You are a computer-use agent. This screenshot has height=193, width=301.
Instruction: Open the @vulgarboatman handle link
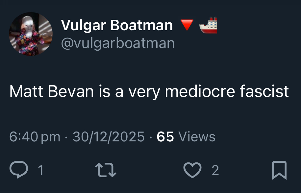pos(118,43)
